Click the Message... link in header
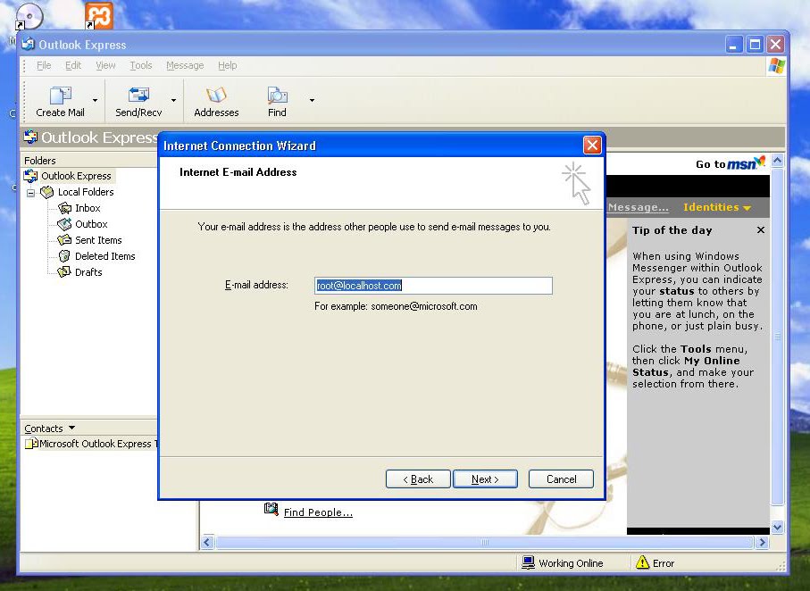 [638, 207]
